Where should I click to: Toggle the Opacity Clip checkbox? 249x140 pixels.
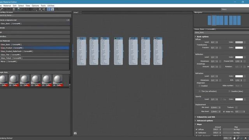point(221,100)
